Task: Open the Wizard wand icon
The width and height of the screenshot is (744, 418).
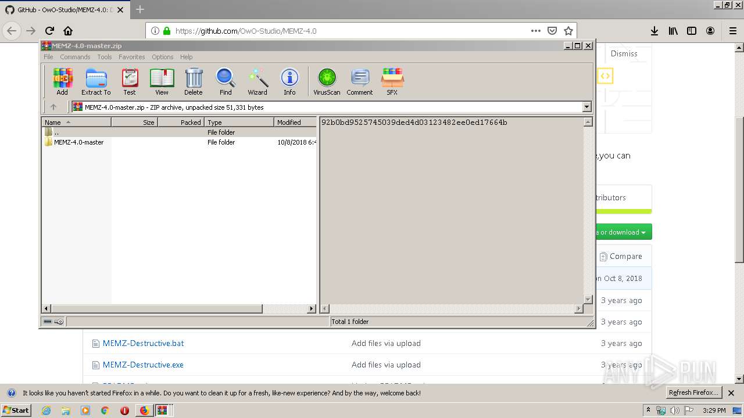Action: point(257,81)
